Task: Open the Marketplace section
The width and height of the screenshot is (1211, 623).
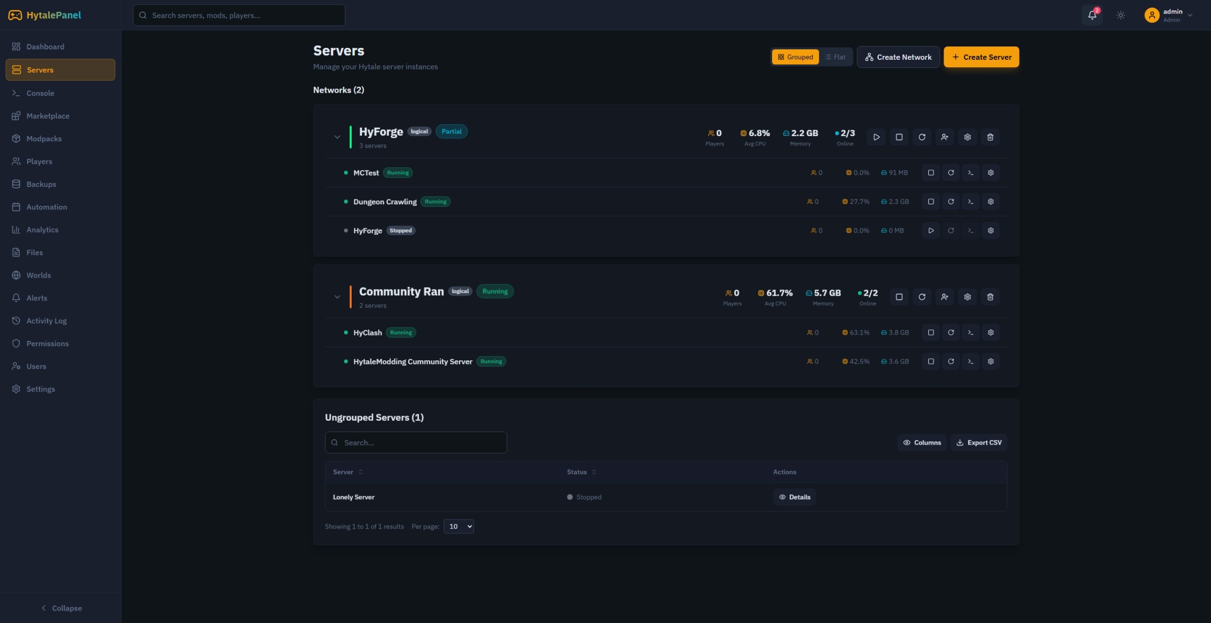Action: (x=48, y=116)
